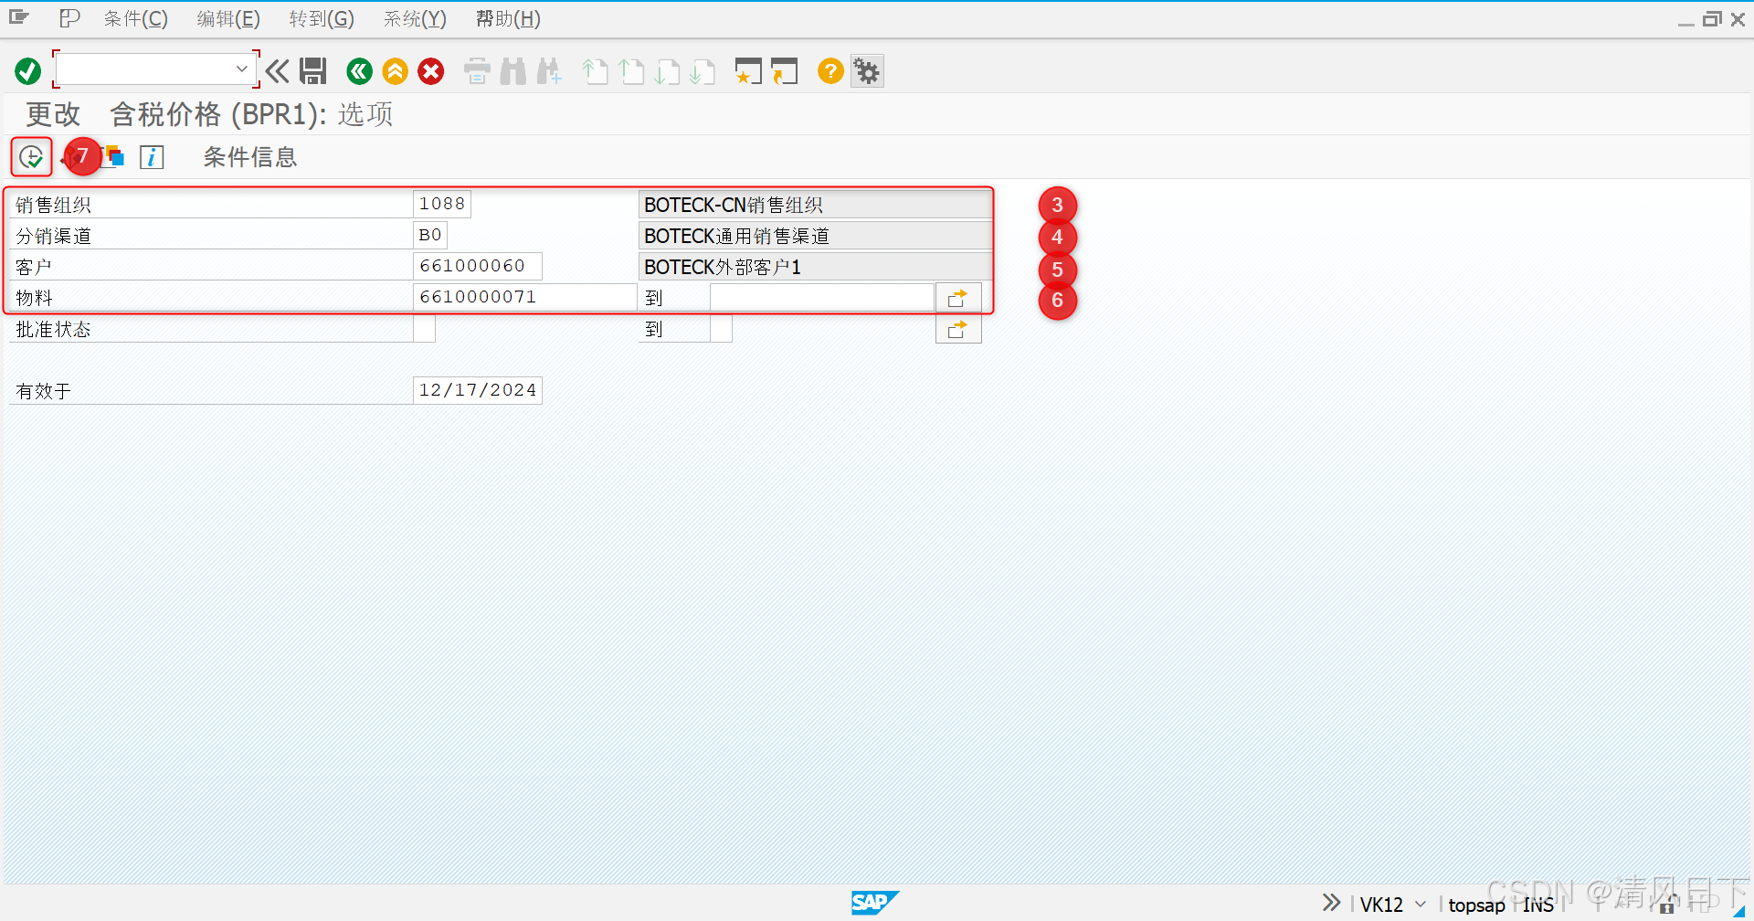
Task: Click the Find Next binoculars-plus icon
Action: (549, 71)
